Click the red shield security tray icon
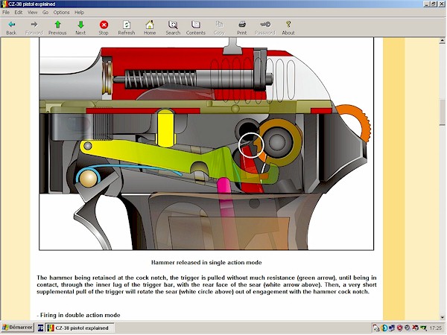Viewport: 447px width, 335px height. pyautogui.click(x=399, y=328)
